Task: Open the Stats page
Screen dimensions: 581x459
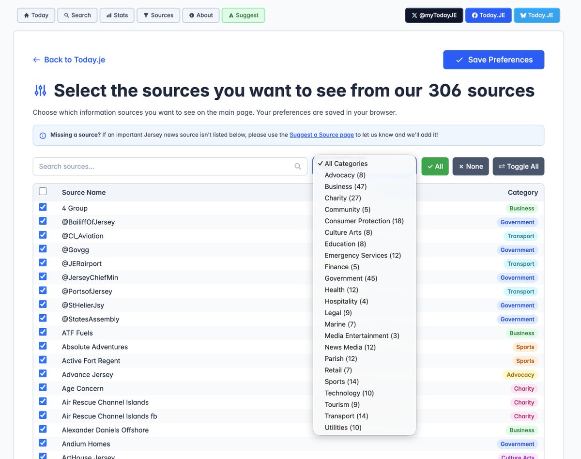Action: 117,15
